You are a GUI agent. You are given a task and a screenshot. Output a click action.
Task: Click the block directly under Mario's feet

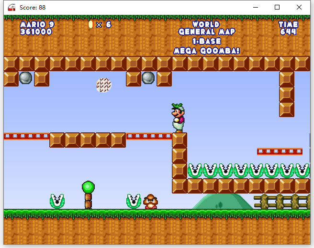tap(179, 140)
